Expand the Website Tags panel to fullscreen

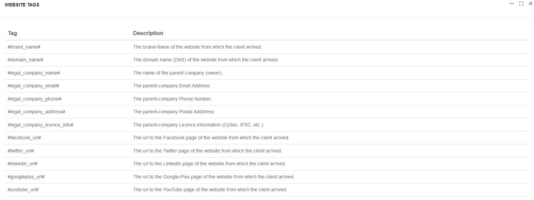(x=521, y=4)
